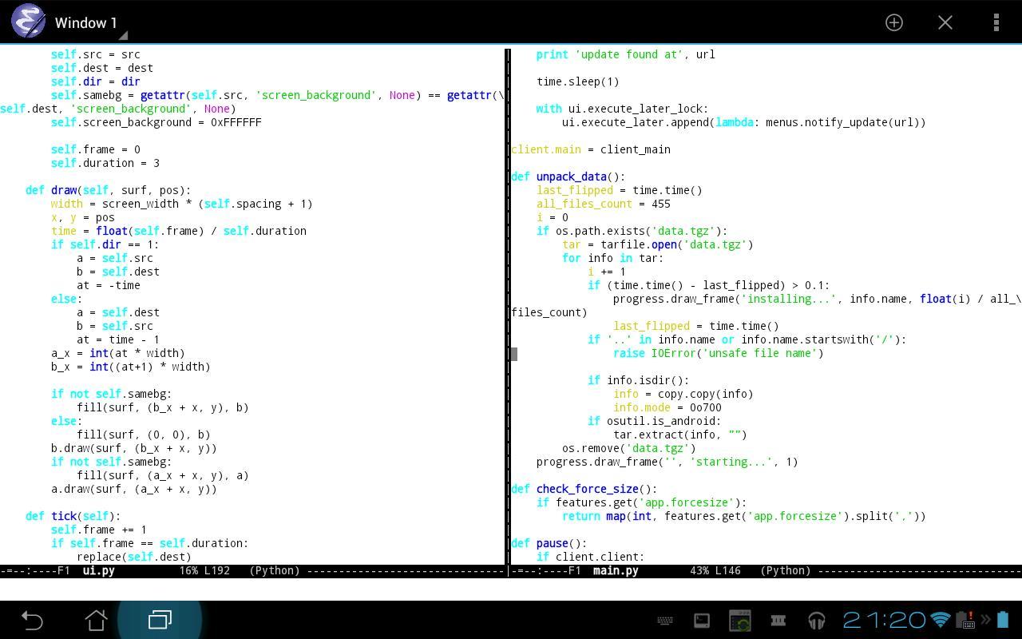Click the Window 1 title label
Image resolution: width=1022 pixels, height=639 pixels.
(87, 22)
